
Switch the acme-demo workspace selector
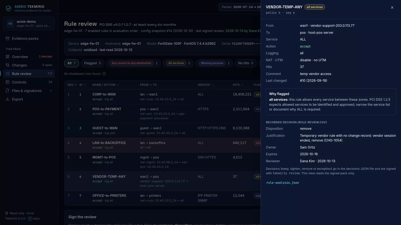(x=29, y=23)
